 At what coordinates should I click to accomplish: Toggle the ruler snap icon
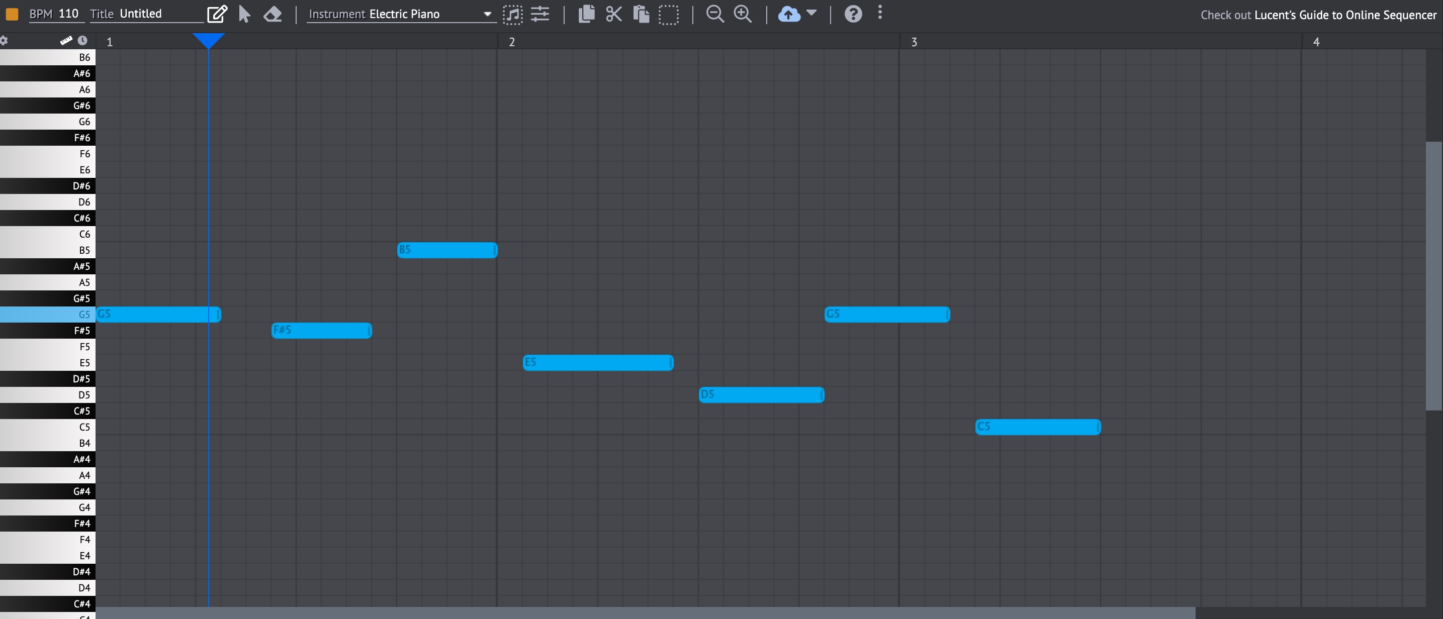(66, 40)
